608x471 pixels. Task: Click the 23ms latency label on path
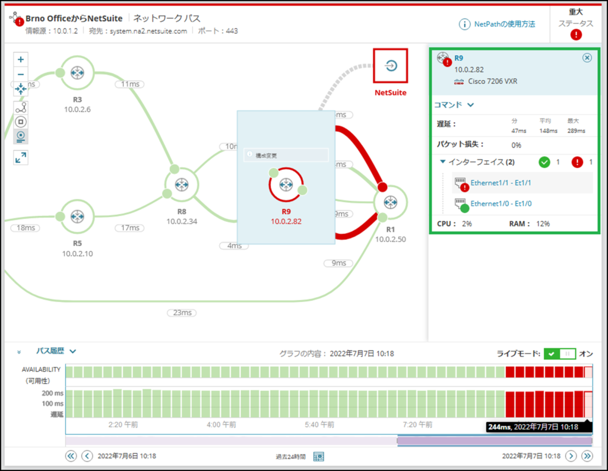(x=182, y=313)
